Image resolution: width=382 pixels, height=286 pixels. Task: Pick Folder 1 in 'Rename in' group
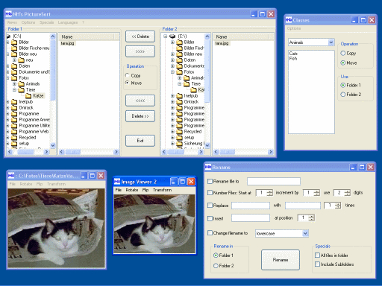tap(216, 255)
